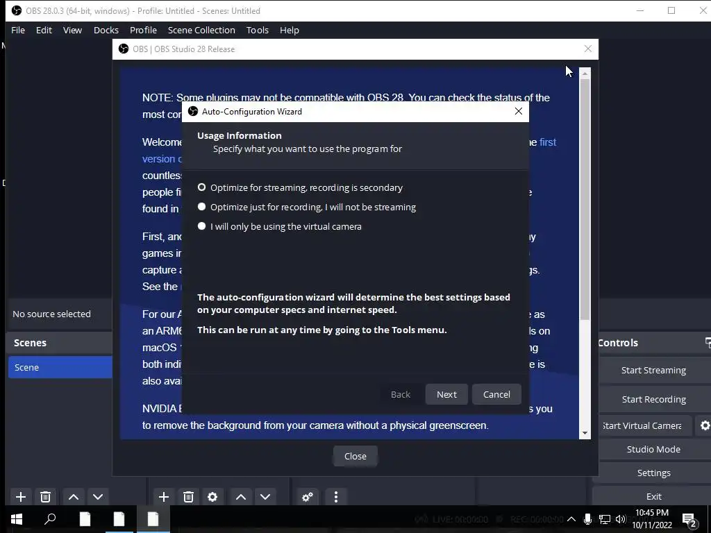711x533 pixels.
Task: Click Close in the OBS Studio 28 Release window
Action: point(355,456)
